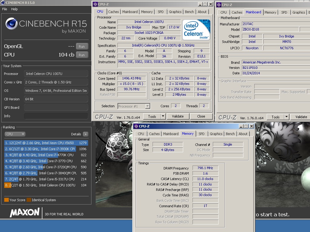Run the OpenGL benchmark

82,47
